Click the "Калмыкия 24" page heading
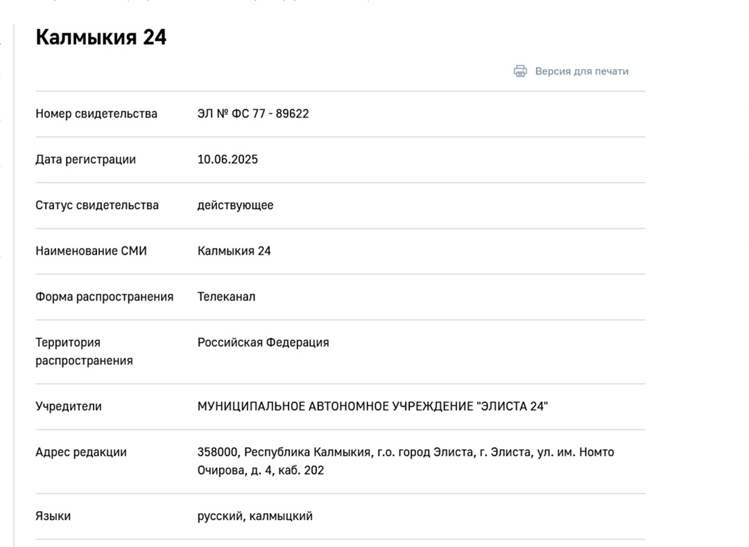The height and width of the screenshot is (547, 749). coord(101,37)
